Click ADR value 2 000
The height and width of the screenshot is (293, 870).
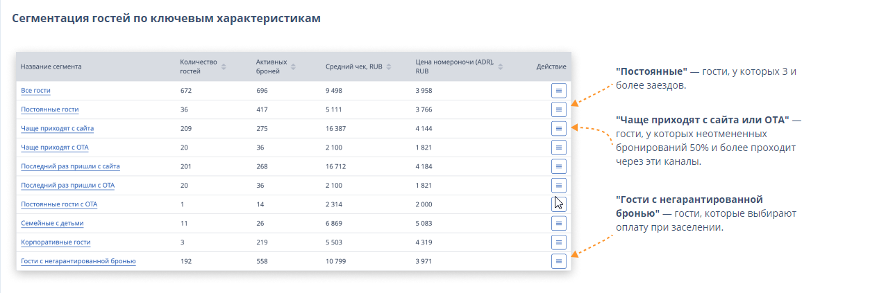pyautogui.click(x=424, y=204)
